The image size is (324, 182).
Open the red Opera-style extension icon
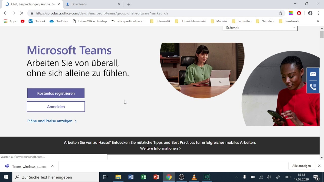(299, 13)
